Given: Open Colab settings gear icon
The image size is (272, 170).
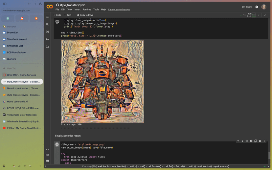Looking at the screenshot, I should pyautogui.click(x=257, y=7).
